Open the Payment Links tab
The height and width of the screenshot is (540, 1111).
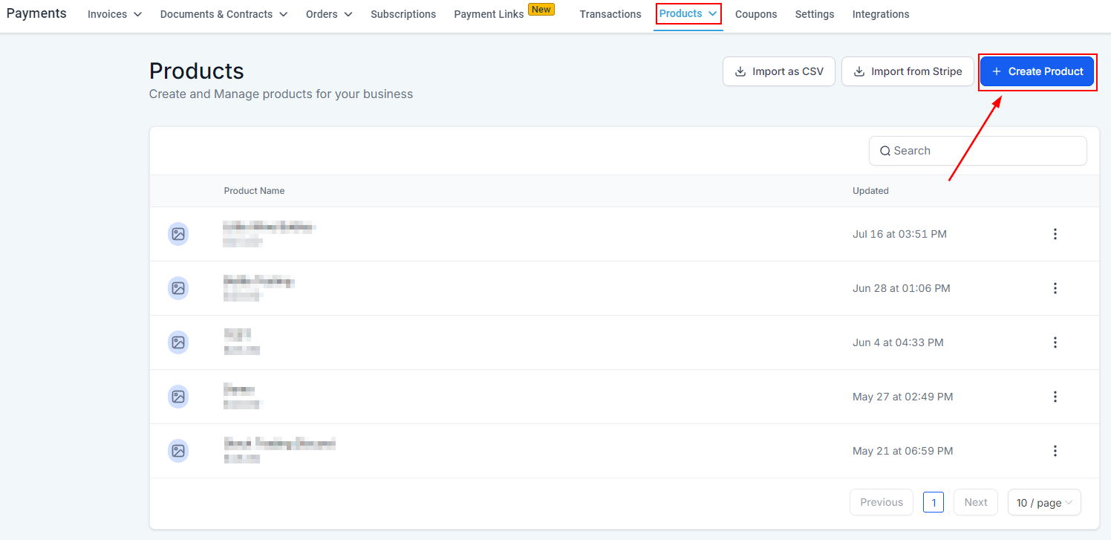tap(489, 14)
